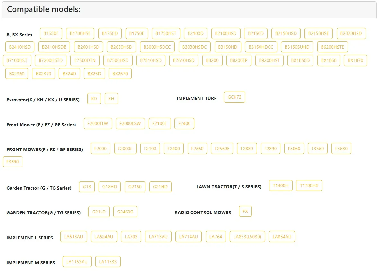
Task: Click the BX2370 model tag
Action: (43, 74)
